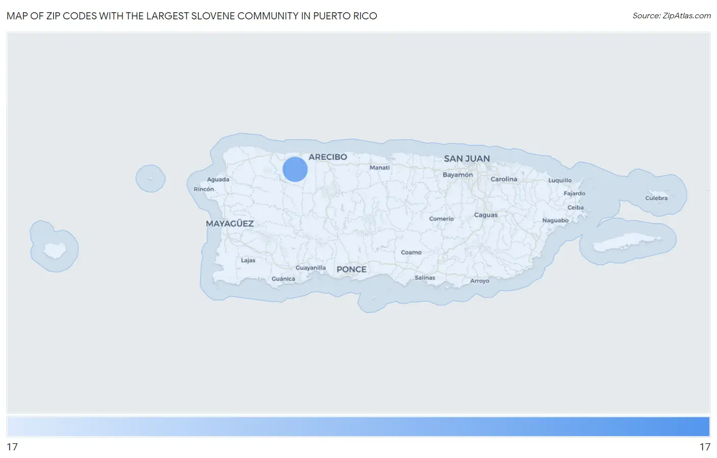Image resolution: width=717 pixels, height=458 pixels.
Task: Click the Ceiba town label
Action: click(575, 207)
